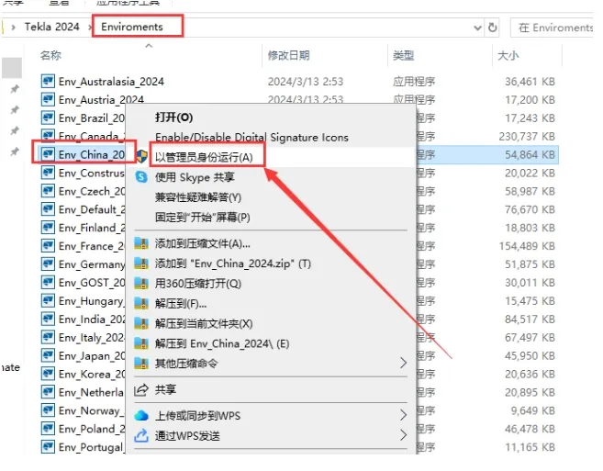This screenshot has height=471, width=603.
Task: Click the Env_Portugal file icon
Action: point(48,447)
